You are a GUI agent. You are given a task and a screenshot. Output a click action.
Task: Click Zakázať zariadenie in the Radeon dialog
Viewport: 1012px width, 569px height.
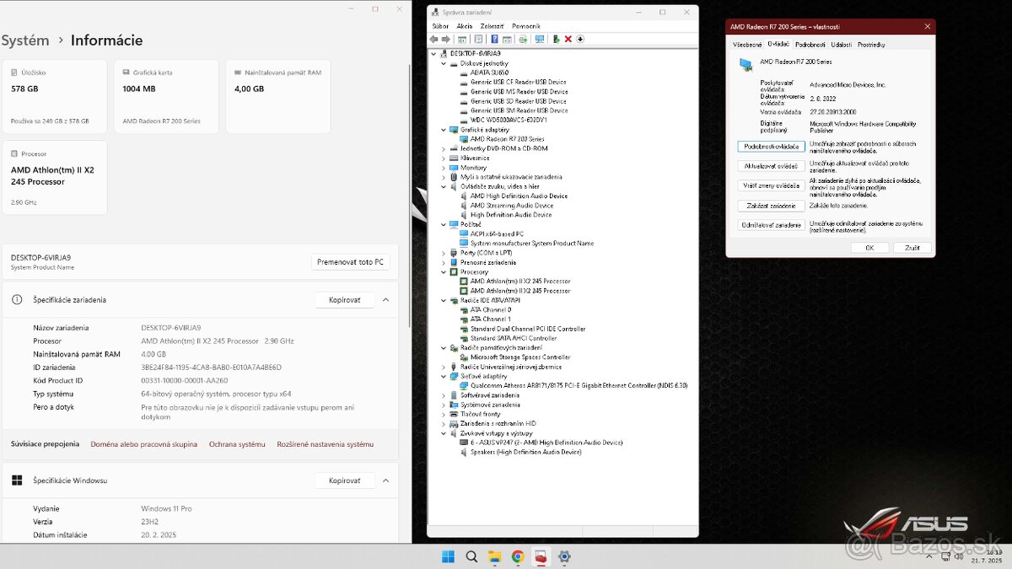[770, 205]
